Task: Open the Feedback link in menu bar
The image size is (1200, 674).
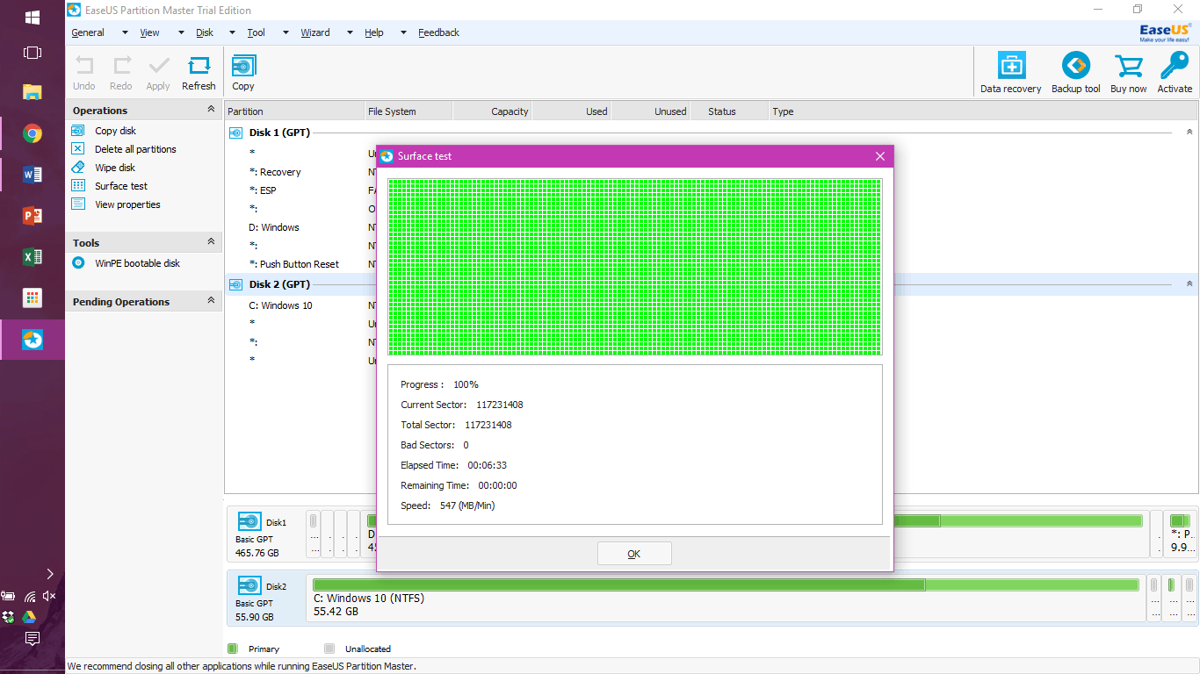Action: point(438,32)
